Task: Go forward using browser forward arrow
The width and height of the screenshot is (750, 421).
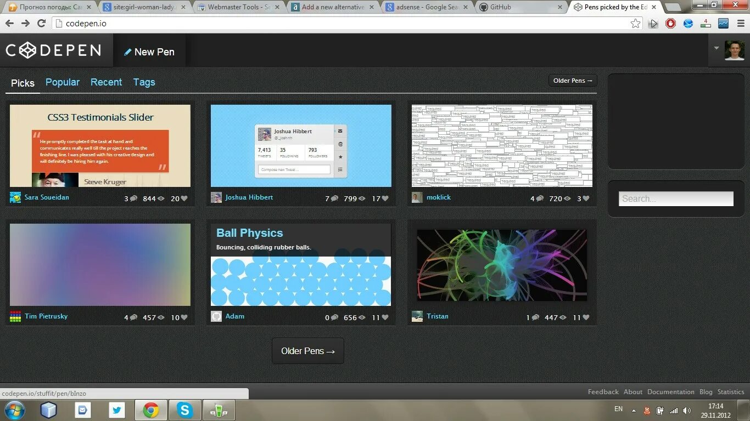Action: tap(25, 23)
